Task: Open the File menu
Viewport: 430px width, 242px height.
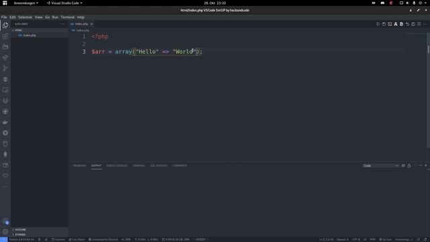Action: point(4,17)
